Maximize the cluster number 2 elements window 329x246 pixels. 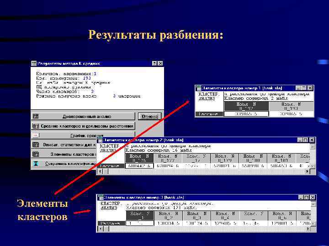pyautogui.click(x=306, y=140)
